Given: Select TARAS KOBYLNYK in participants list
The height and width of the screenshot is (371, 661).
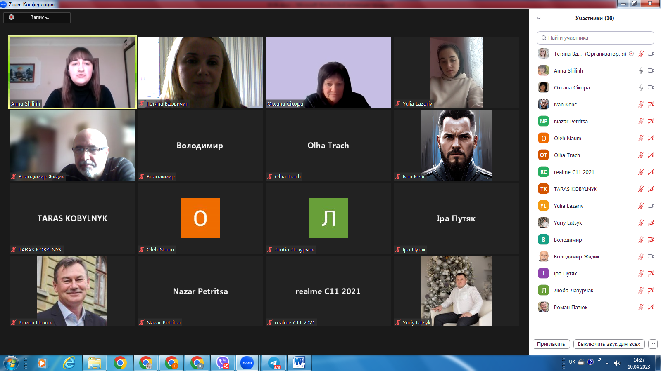Looking at the screenshot, I should click(x=575, y=189).
